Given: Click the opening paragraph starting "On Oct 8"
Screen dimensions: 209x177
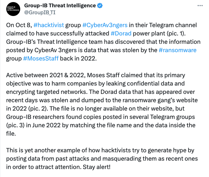Looking at the screenshot, I should click(x=101, y=42).
